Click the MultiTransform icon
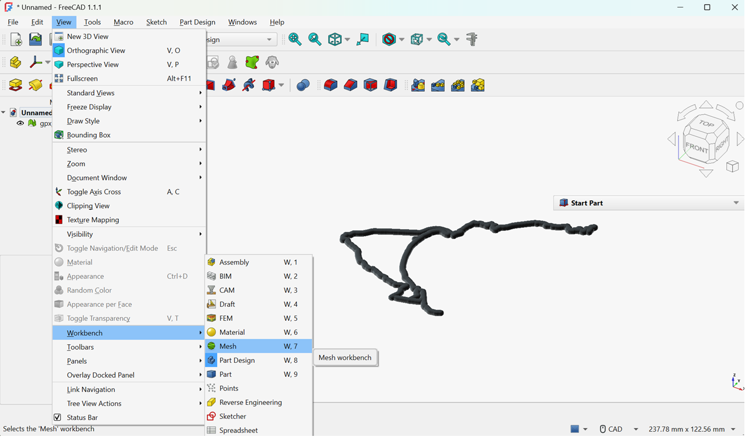 click(478, 85)
